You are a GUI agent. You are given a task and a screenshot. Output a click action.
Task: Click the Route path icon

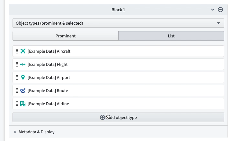23,90
